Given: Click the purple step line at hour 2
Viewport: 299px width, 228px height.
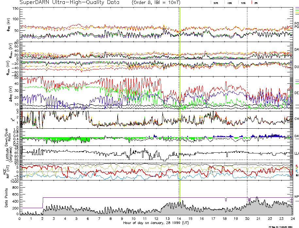Looking at the screenshot, I should [43, 202].
